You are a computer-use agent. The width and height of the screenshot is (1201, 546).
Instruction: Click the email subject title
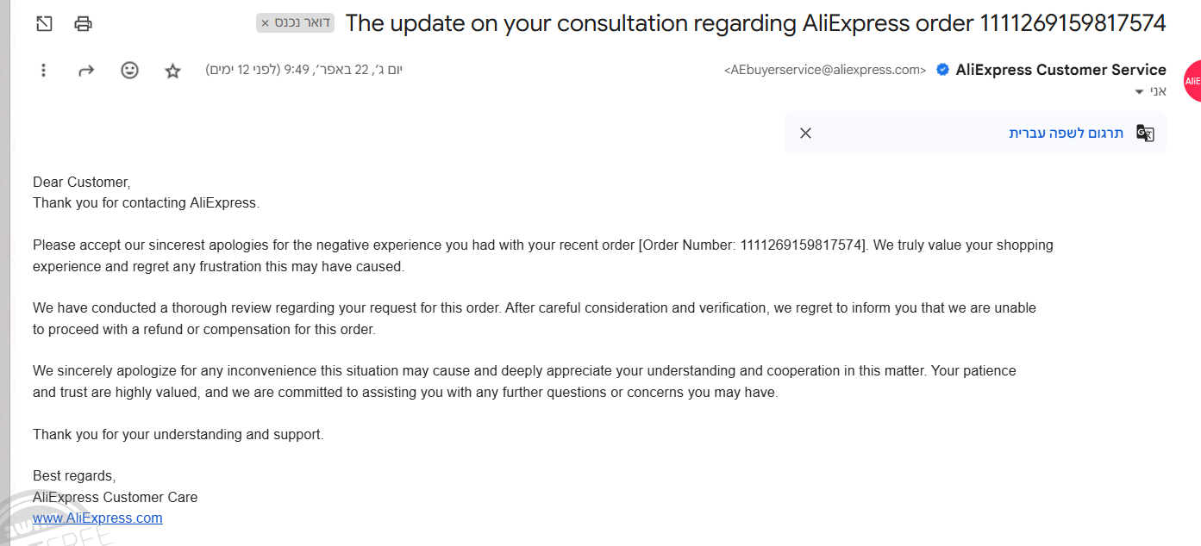coord(755,23)
